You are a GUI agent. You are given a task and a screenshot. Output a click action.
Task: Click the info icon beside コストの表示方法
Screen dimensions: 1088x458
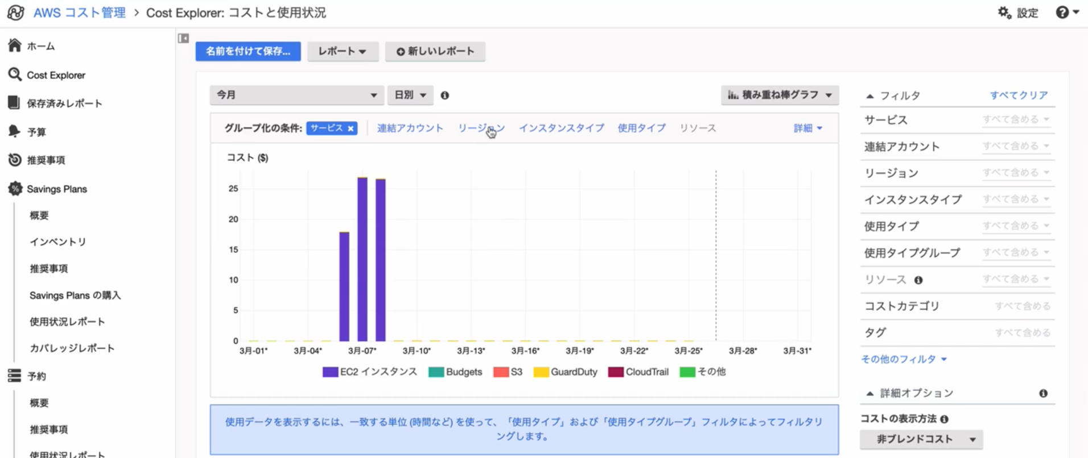click(x=945, y=419)
